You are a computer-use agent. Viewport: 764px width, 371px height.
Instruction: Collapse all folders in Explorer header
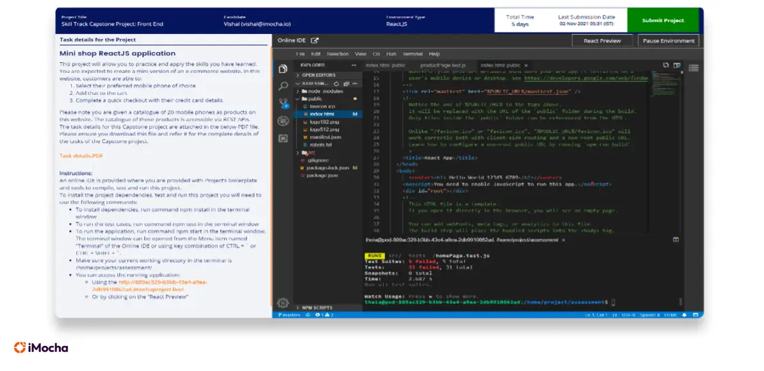346,84
